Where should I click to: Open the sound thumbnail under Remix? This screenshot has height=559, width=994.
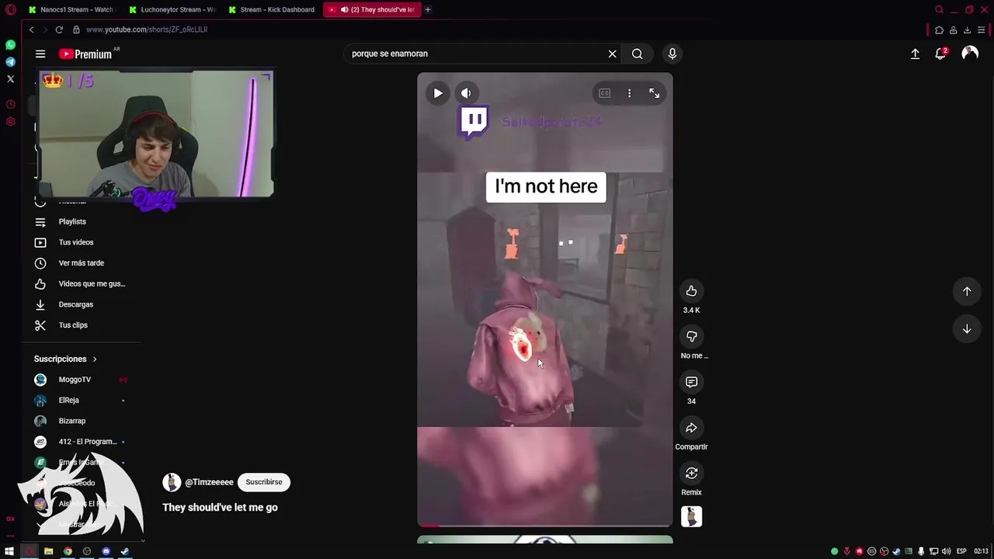tap(691, 516)
